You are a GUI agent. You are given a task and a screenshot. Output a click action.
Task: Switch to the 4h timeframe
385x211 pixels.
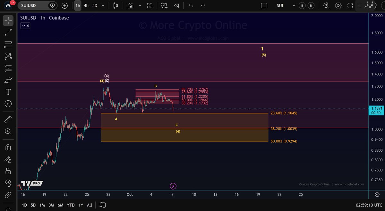click(x=86, y=5)
